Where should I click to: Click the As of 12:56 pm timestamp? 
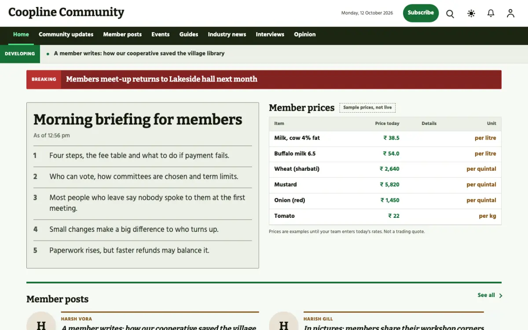(x=51, y=136)
